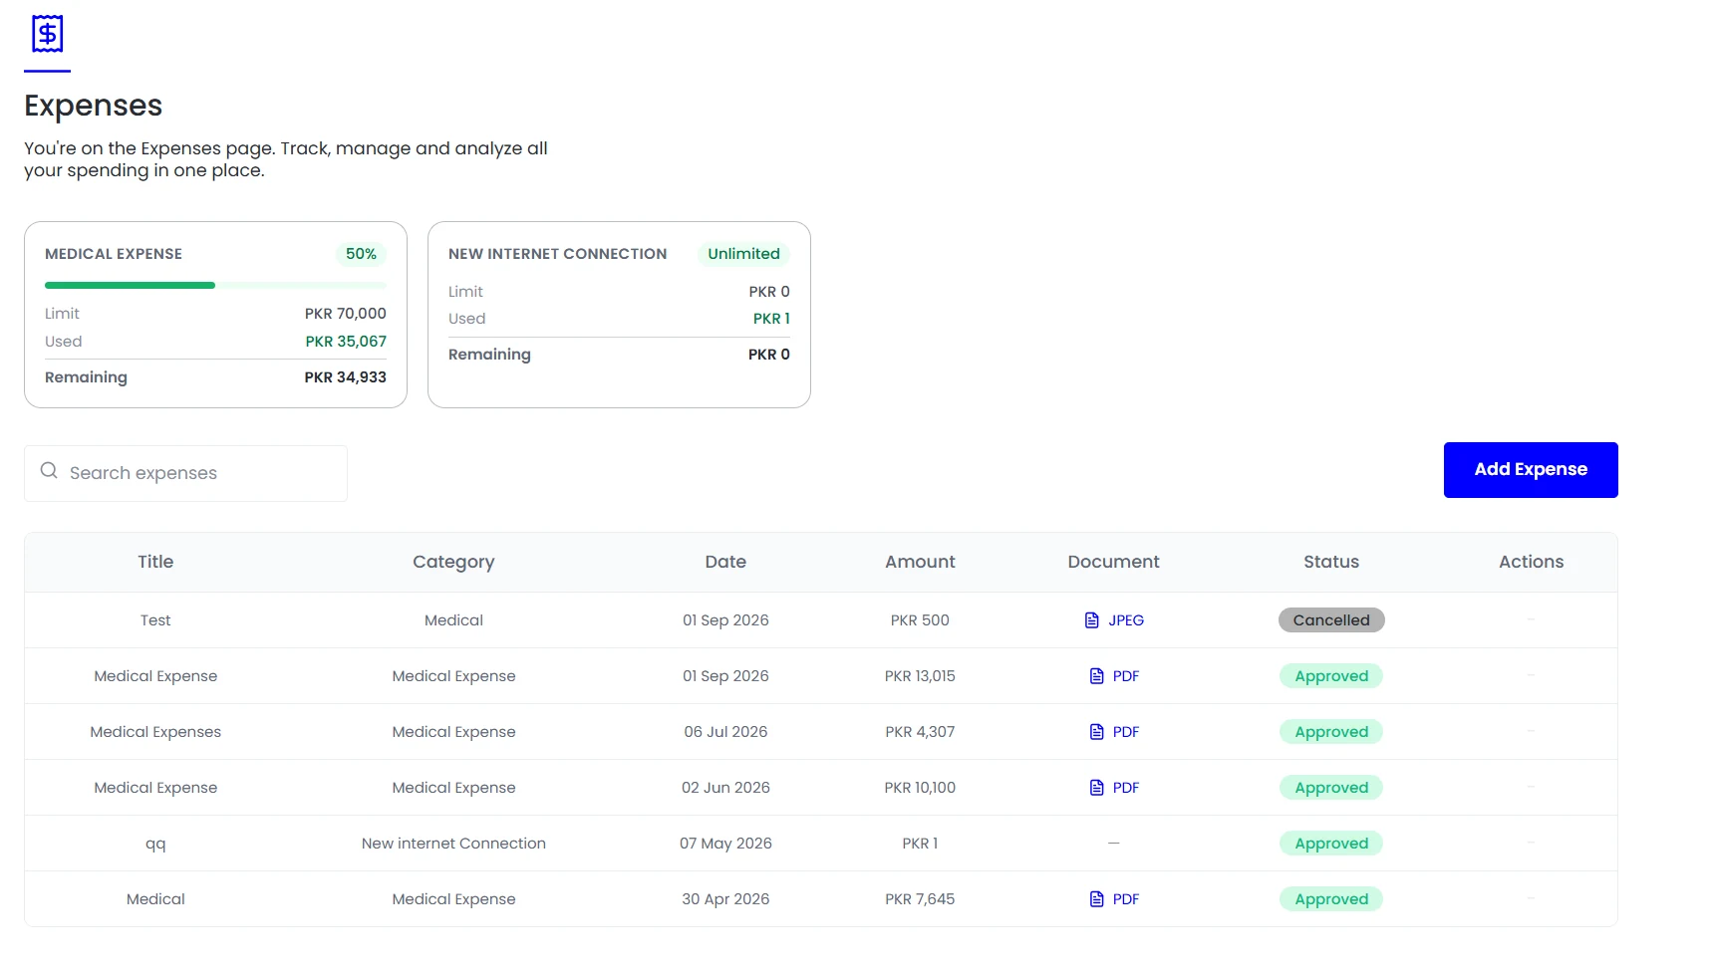Open PDF icon in the 02 Jun 2026 row
Screen dimensions: 1716x976
point(1097,788)
